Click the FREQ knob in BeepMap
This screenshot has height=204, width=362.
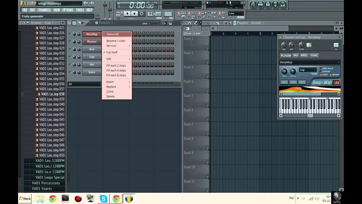pyautogui.click(x=284, y=71)
